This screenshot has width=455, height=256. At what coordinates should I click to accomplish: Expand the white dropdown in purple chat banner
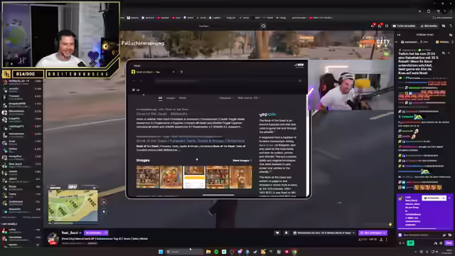coord(434,198)
